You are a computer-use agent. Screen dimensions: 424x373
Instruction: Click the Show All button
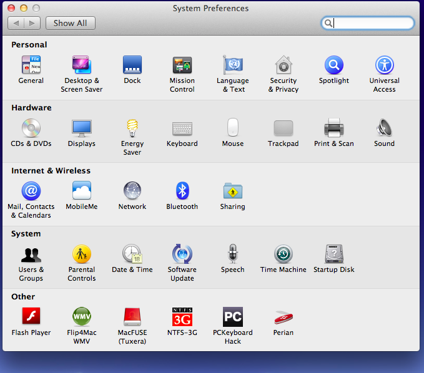[71, 23]
